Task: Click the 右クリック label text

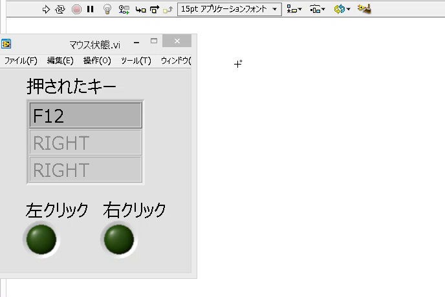Action: pos(135,210)
